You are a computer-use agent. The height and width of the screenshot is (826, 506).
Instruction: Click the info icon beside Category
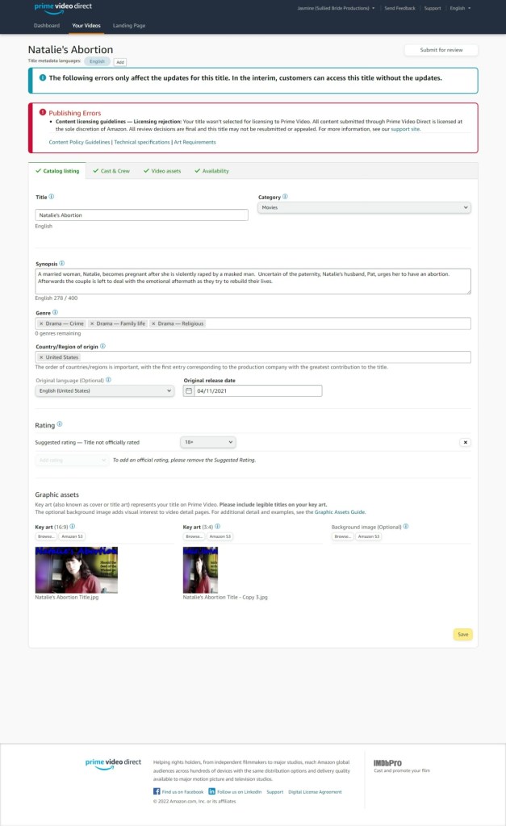[285, 197]
